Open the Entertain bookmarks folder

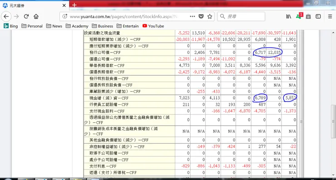pos(128,26)
